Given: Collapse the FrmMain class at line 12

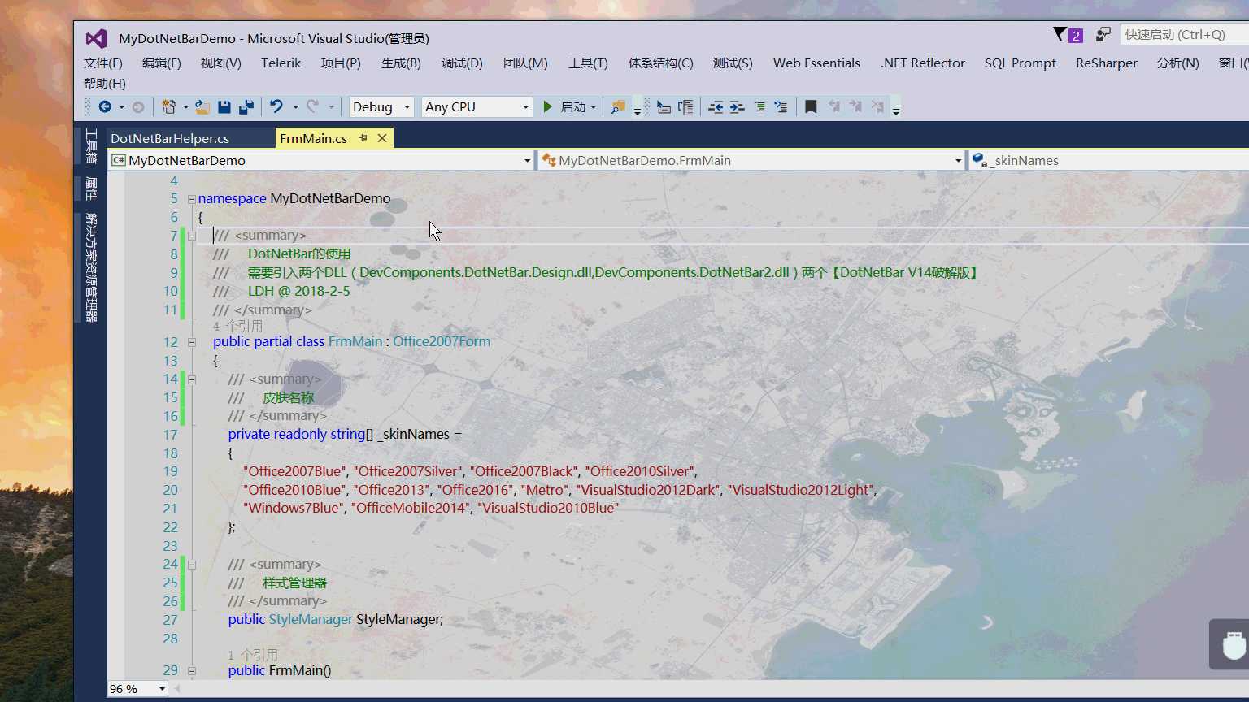Looking at the screenshot, I should (192, 342).
